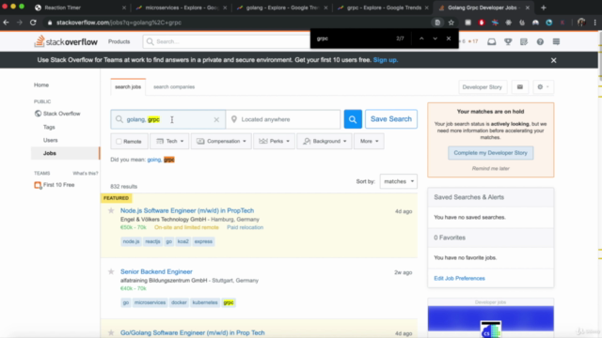The height and width of the screenshot is (338, 602).
Task: Open Developer Story button
Action: point(482,87)
